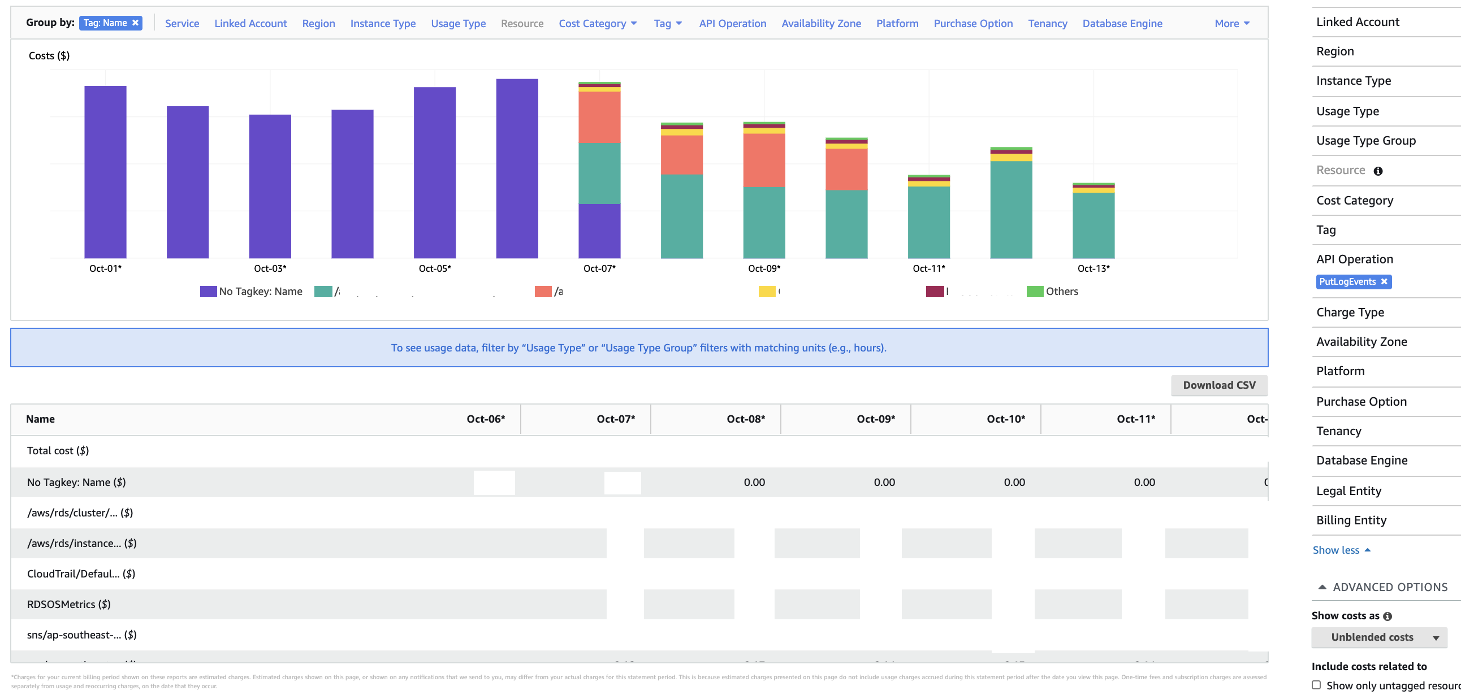Remove the Tag: Name group-by chip
1461x695 pixels.
(135, 23)
